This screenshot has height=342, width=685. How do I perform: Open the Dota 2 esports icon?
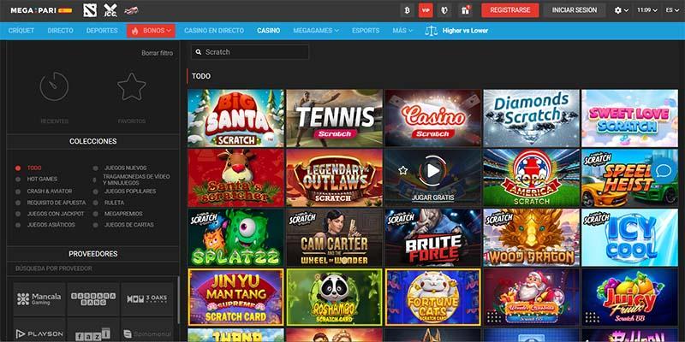pos(90,10)
